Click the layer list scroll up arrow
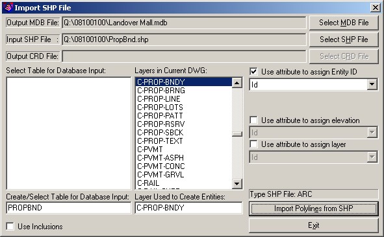 tap(237, 83)
